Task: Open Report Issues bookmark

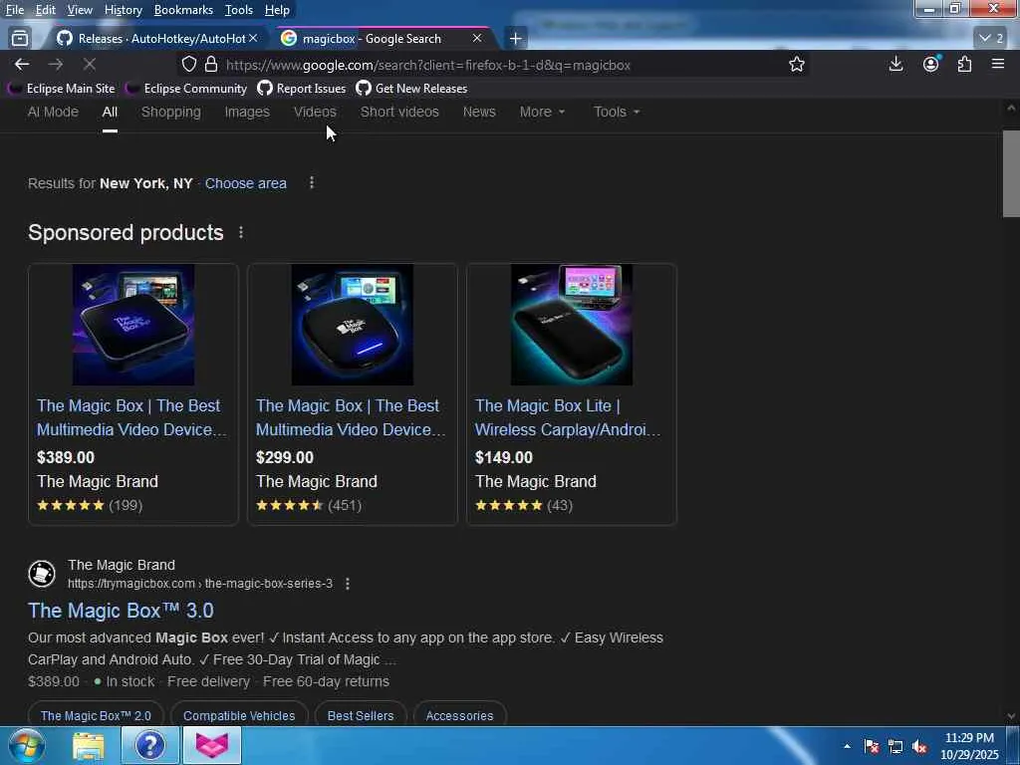Action: tap(302, 89)
